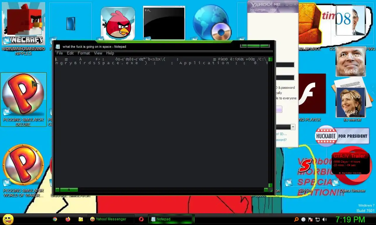The width and height of the screenshot is (376, 225).
Task: Open Notepad's Edit menu
Action: (70, 53)
